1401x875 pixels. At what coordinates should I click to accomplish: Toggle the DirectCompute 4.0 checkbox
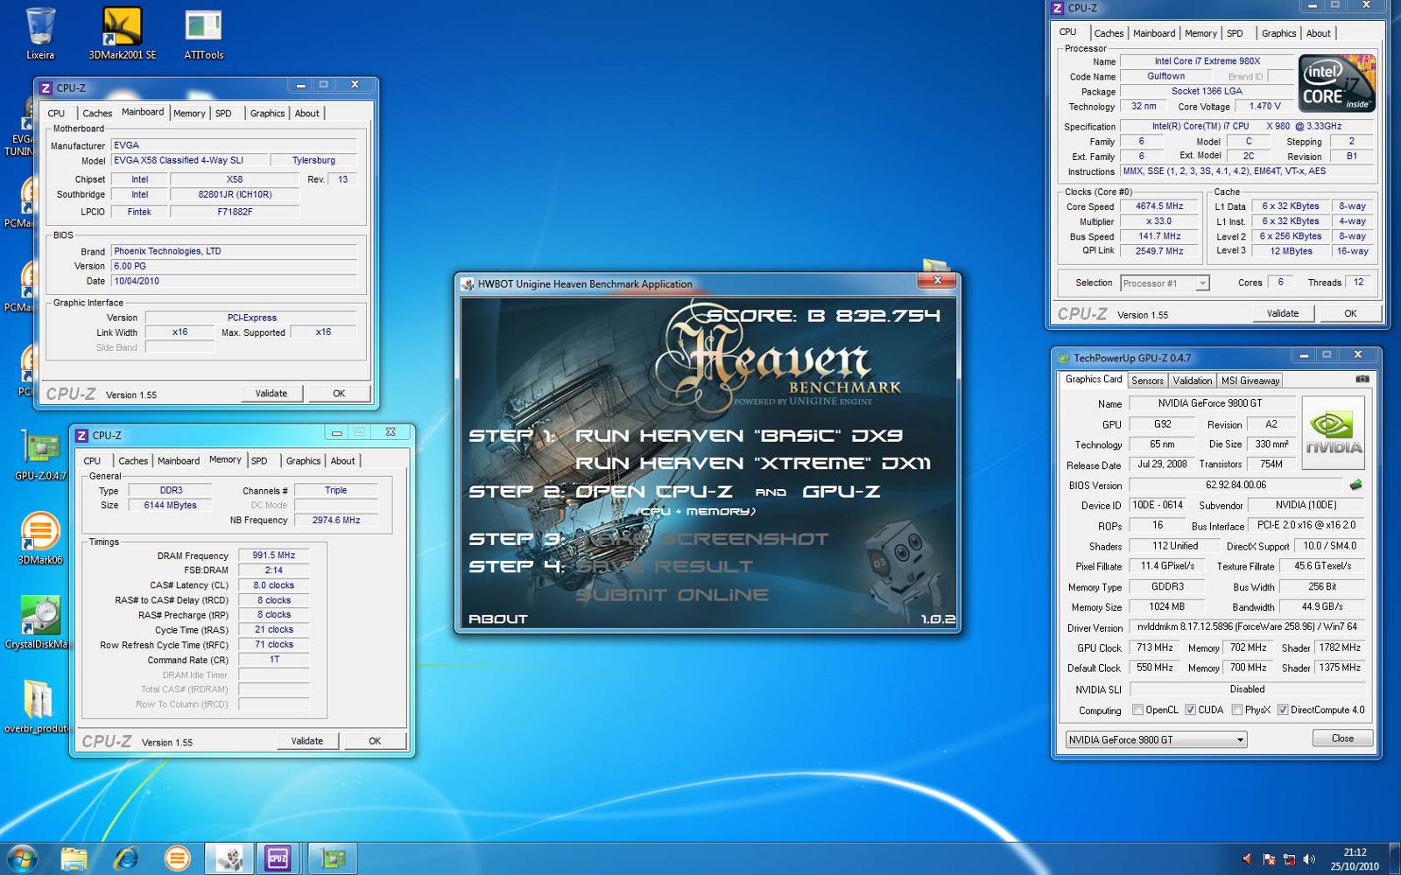click(x=1282, y=710)
